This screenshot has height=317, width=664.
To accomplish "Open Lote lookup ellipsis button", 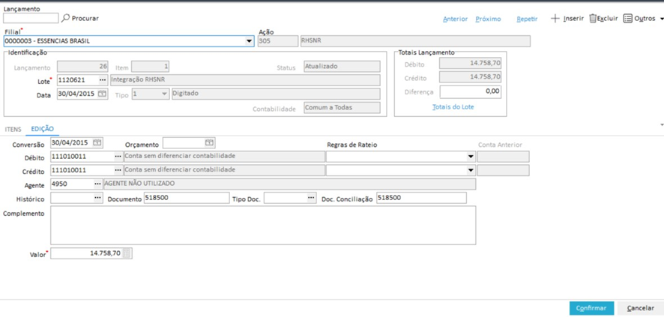I will pos(103,80).
